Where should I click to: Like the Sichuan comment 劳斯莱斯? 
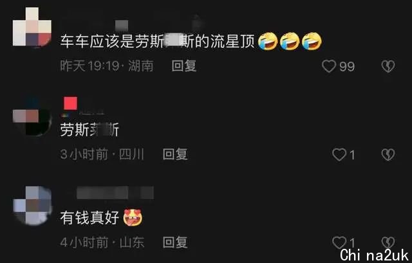pos(339,154)
